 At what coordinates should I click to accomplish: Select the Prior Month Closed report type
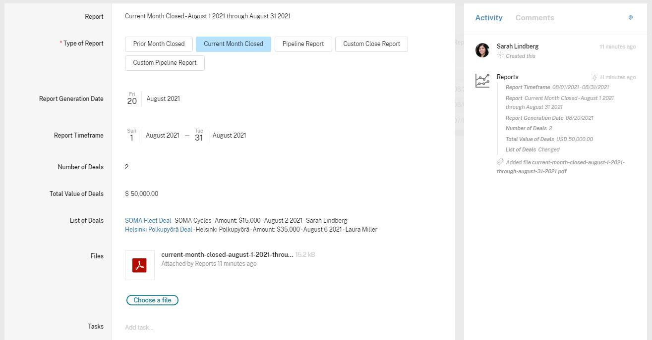(159, 44)
